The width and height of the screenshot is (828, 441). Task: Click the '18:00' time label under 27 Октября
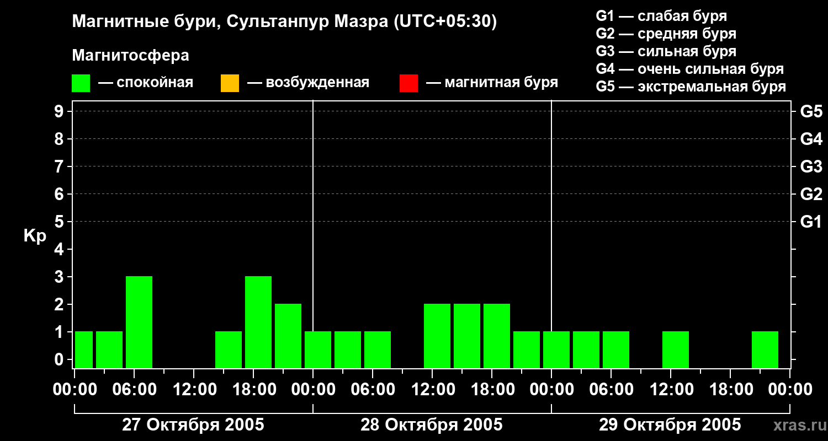pyautogui.click(x=253, y=390)
